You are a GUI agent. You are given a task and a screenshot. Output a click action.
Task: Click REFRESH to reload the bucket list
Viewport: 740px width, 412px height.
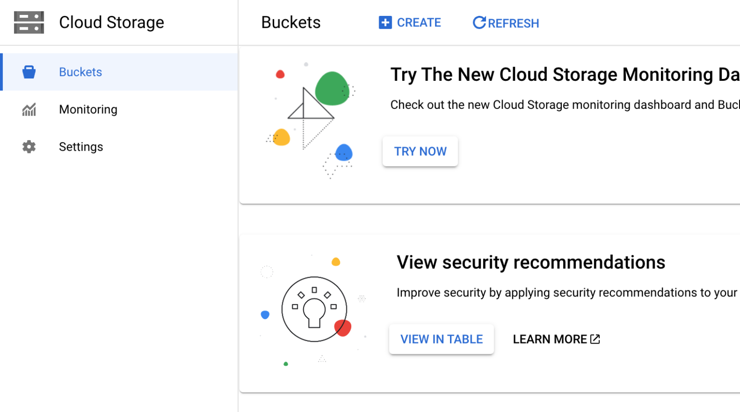505,22
